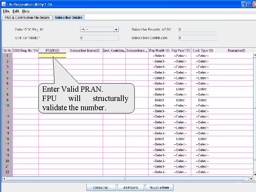Select the highlighted PRAN cell in row 1
The height and width of the screenshot is (192, 256).
click(52, 56)
